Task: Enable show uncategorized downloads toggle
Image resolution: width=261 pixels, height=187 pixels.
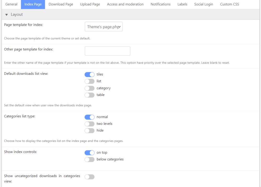Action: 90,177
